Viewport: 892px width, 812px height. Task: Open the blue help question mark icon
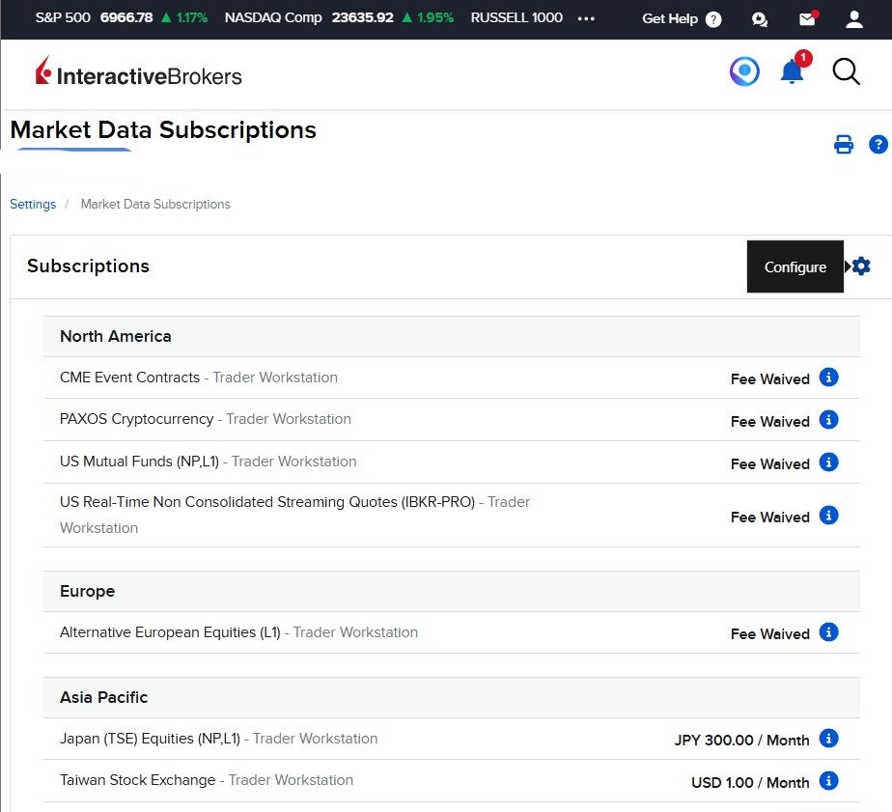pyautogui.click(x=878, y=145)
